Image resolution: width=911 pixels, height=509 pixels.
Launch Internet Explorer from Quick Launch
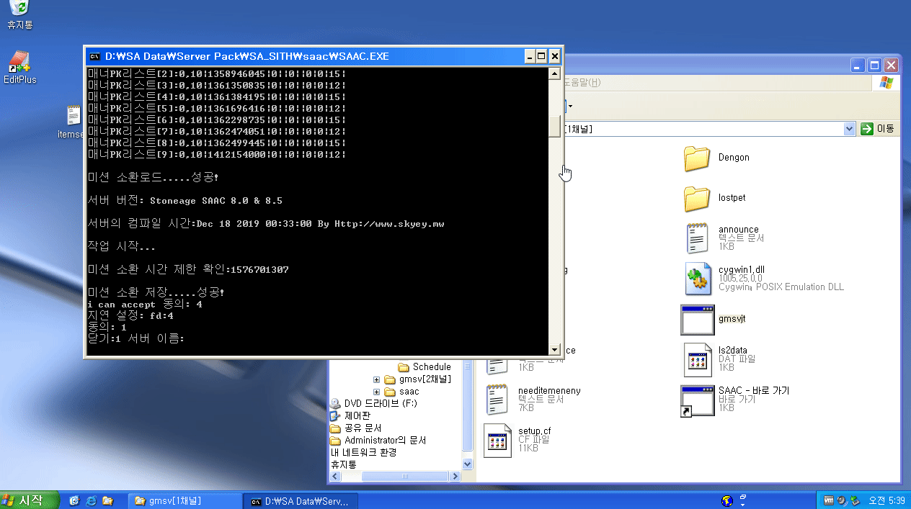tap(91, 500)
